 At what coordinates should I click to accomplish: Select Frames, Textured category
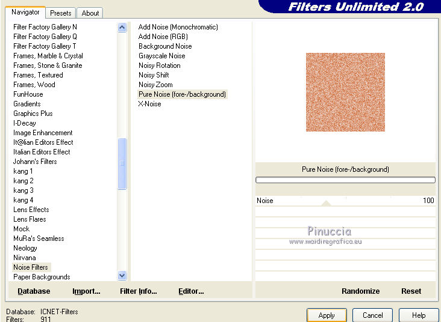point(38,75)
